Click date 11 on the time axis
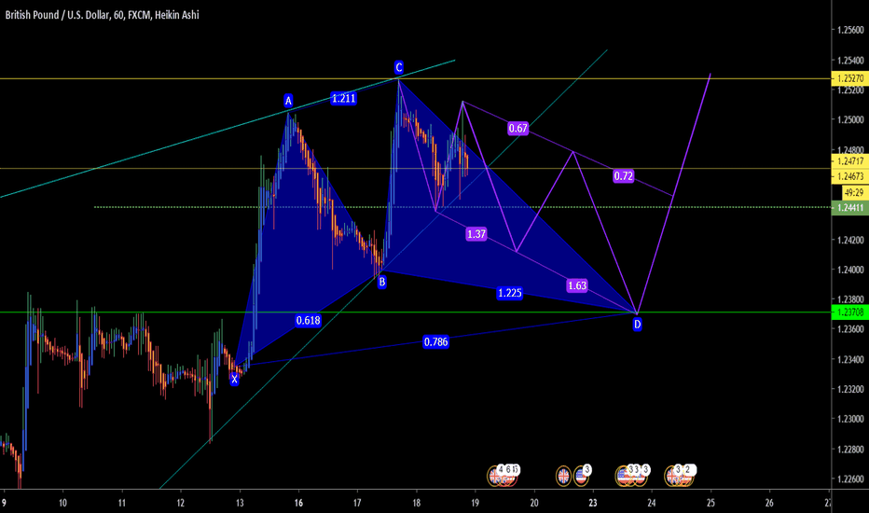Viewport: 869px width, 513px height. point(121,503)
